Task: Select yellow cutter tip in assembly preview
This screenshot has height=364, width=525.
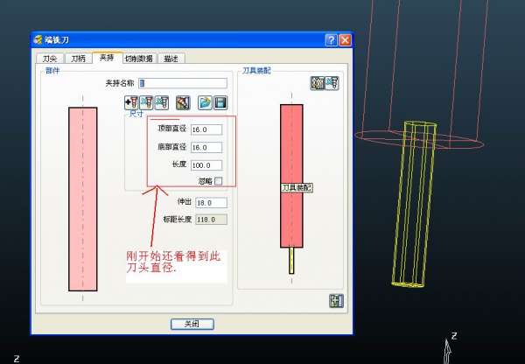Action: 291,261
